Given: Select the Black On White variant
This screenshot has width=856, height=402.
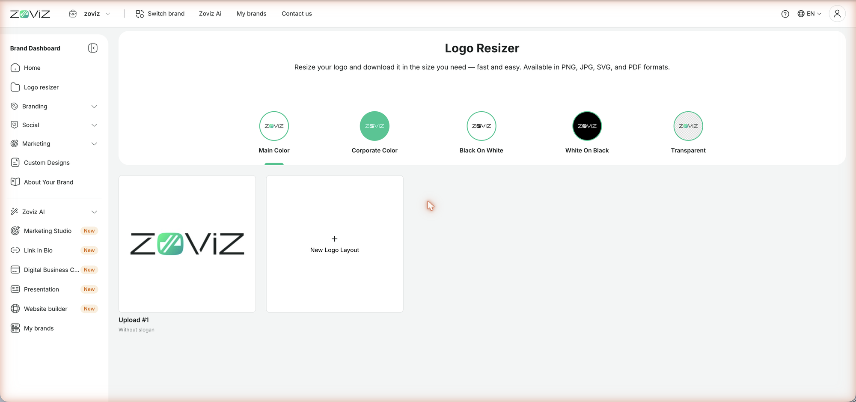Looking at the screenshot, I should [x=481, y=132].
